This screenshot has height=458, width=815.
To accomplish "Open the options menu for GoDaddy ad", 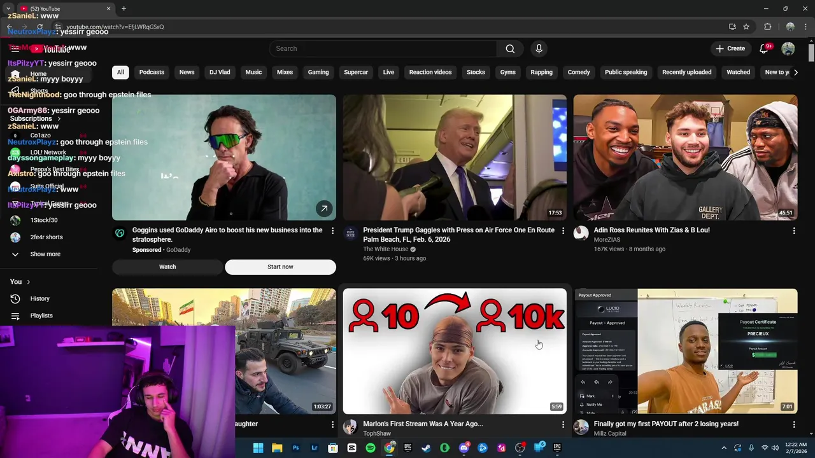I will [x=332, y=230].
